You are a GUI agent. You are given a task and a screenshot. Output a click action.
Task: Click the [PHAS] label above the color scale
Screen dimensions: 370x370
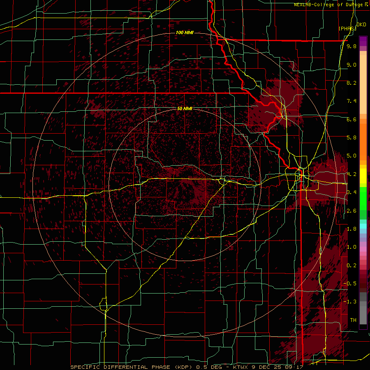(x=347, y=28)
